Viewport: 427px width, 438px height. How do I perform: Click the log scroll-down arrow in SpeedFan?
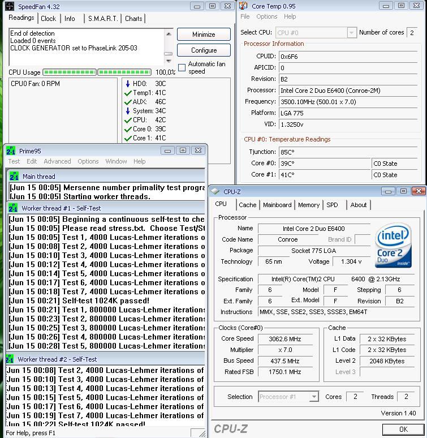[x=169, y=61]
